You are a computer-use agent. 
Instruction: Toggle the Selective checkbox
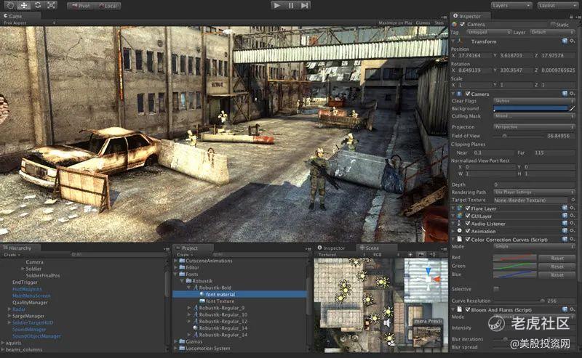pyautogui.click(x=496, y=289)
